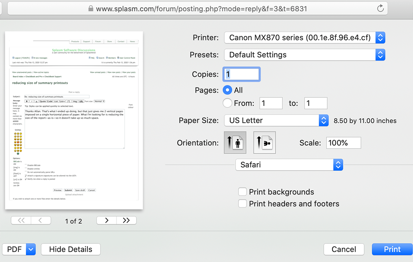Open the Presets dropdown
Screen dimensions: 413x262
click(x=304, y=55)
